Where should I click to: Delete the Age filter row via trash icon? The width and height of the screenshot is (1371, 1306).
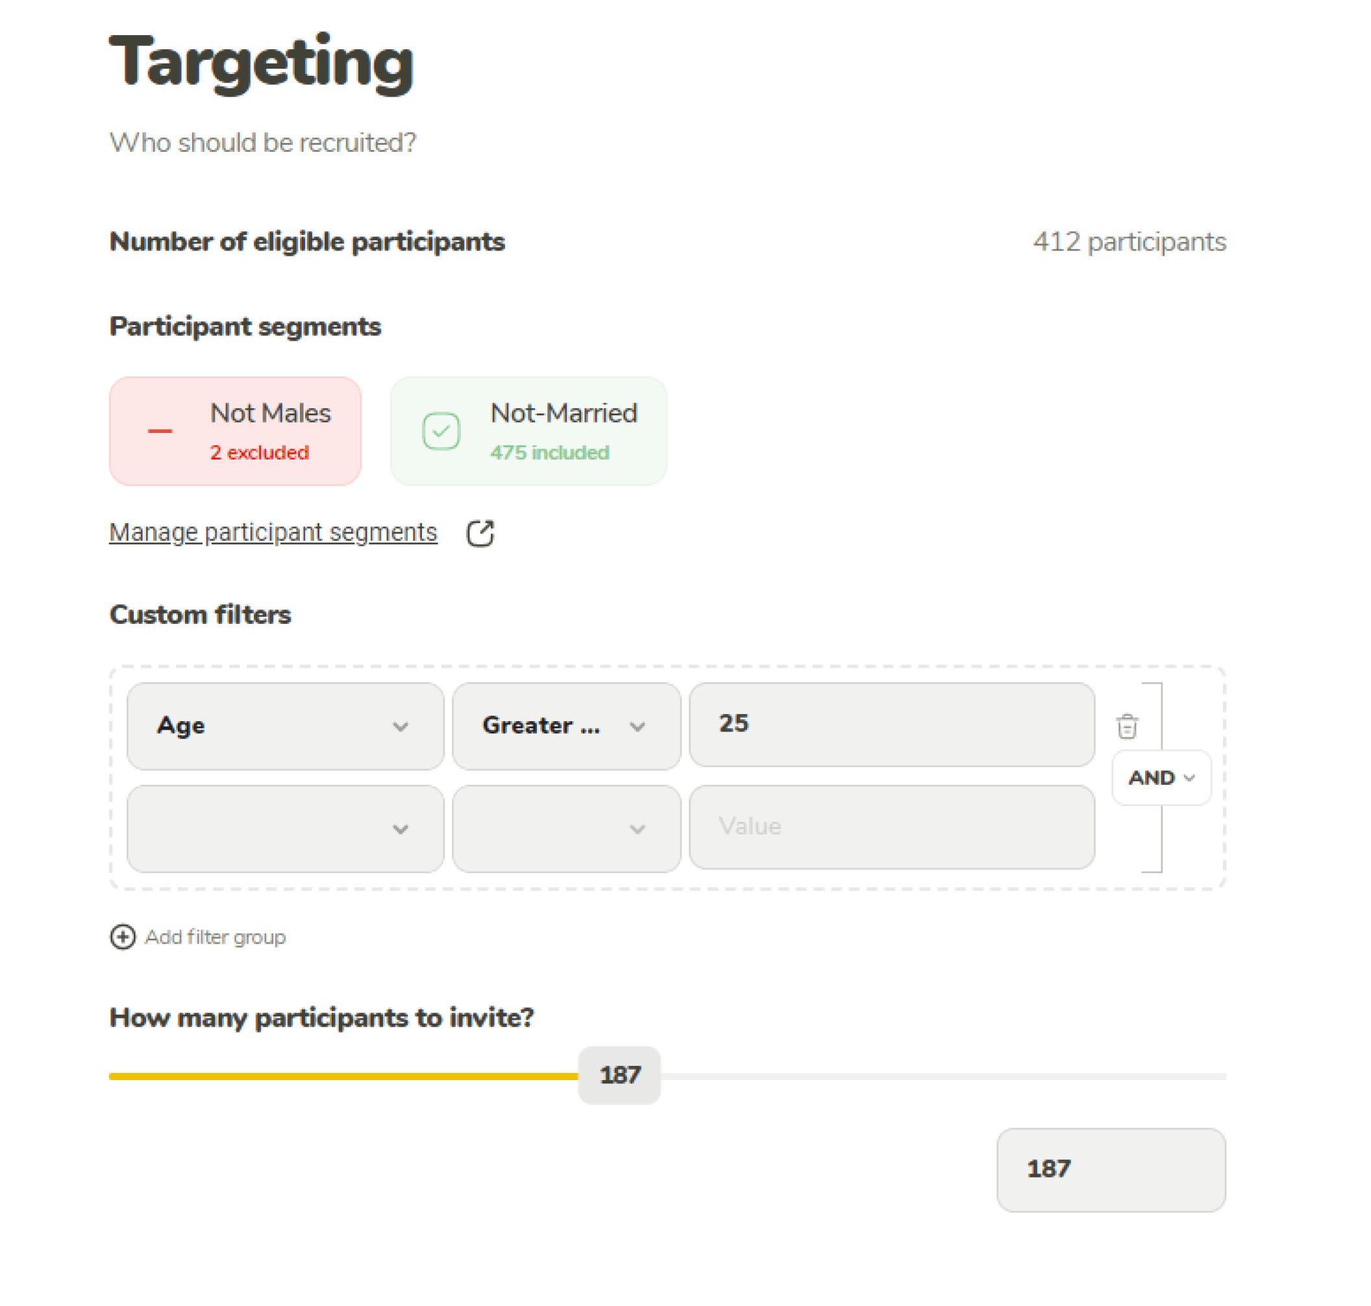(x=1128, y=726)
